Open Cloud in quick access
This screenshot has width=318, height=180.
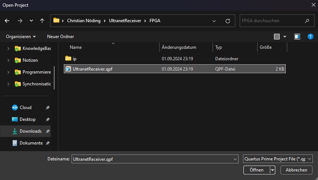(x=25, y=108)
